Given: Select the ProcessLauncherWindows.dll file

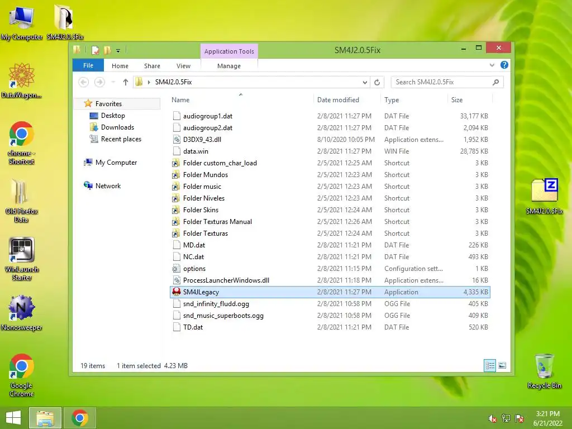Looking at the screenshot, I should coord(330,280).
